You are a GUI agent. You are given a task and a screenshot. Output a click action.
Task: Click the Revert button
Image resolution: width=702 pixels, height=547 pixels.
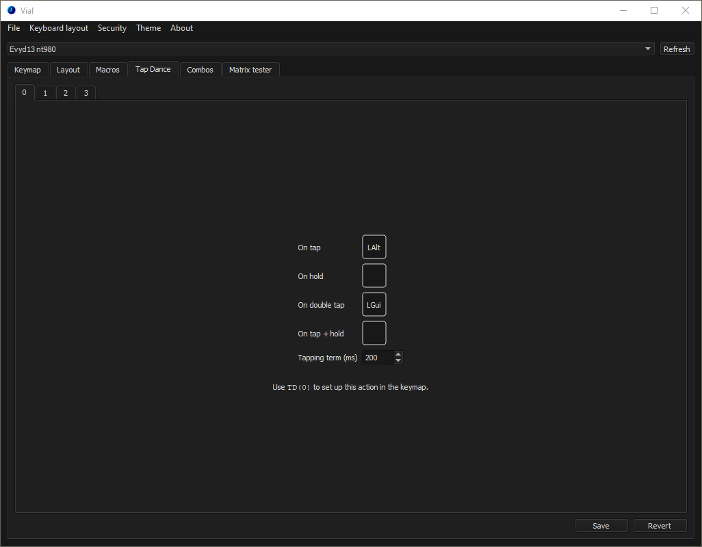tap(660, 526)
